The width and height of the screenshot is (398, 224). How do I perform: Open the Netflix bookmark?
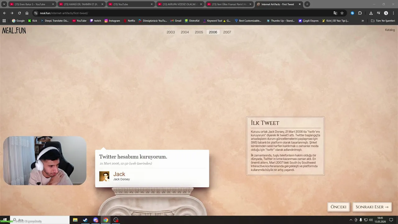tap(129, 21)
